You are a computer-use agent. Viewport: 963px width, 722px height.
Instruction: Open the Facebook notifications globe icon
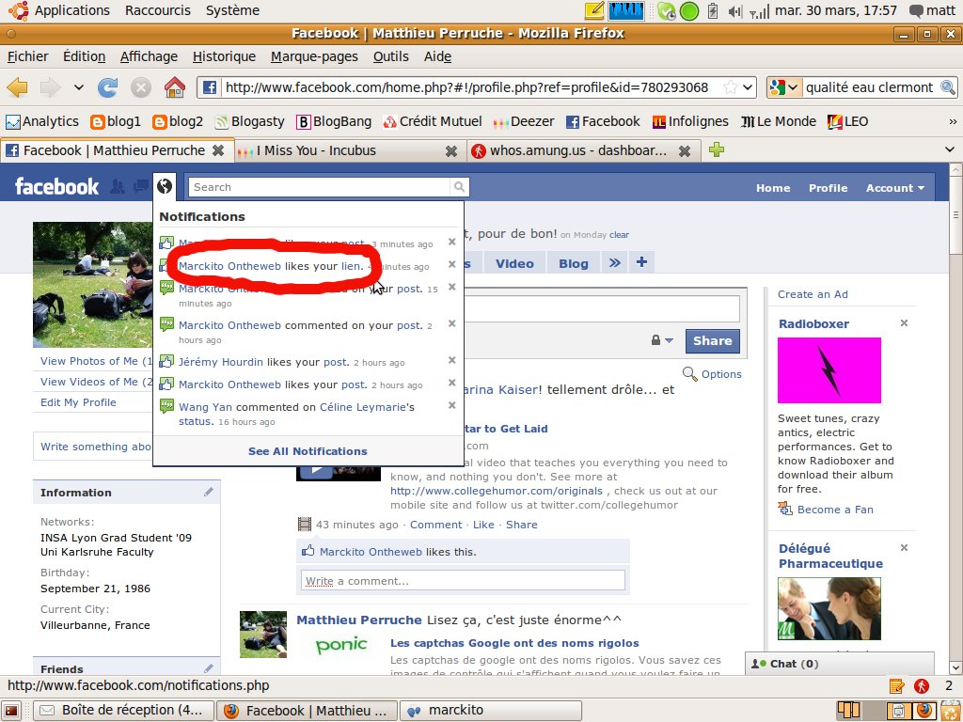[165, 186]
